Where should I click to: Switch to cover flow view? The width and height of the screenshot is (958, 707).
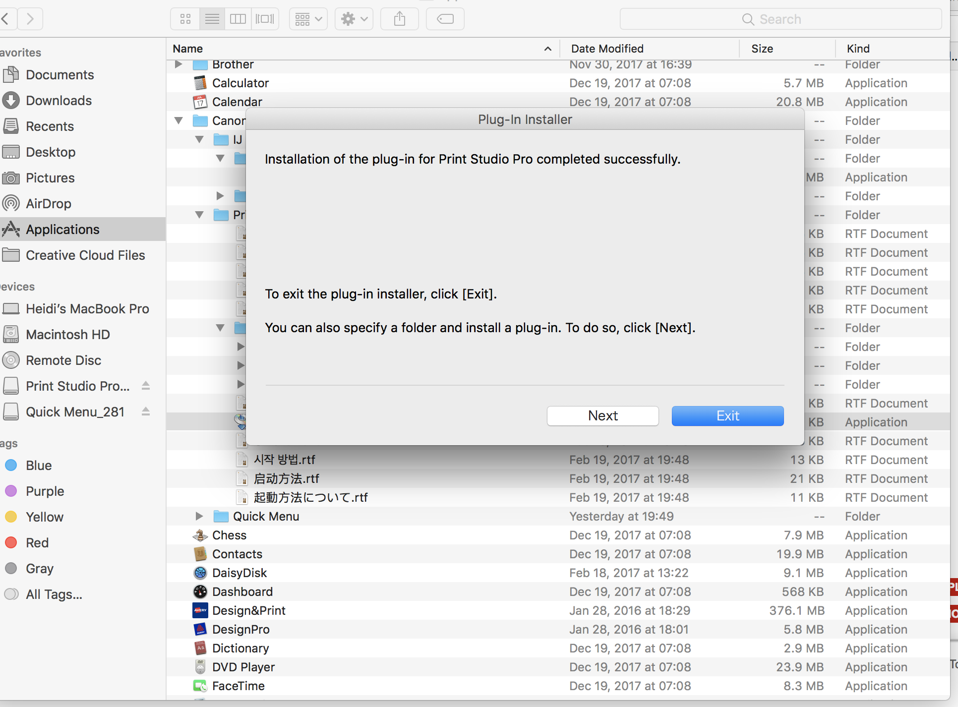tap(265, 19)
